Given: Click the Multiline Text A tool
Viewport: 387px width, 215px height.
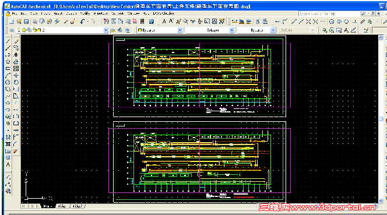Looking at the screenshot, I should (x=8, y=165).
